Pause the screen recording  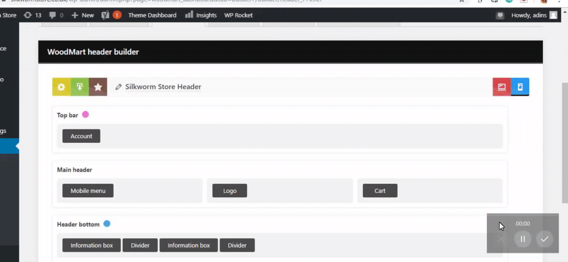point(523,239)
